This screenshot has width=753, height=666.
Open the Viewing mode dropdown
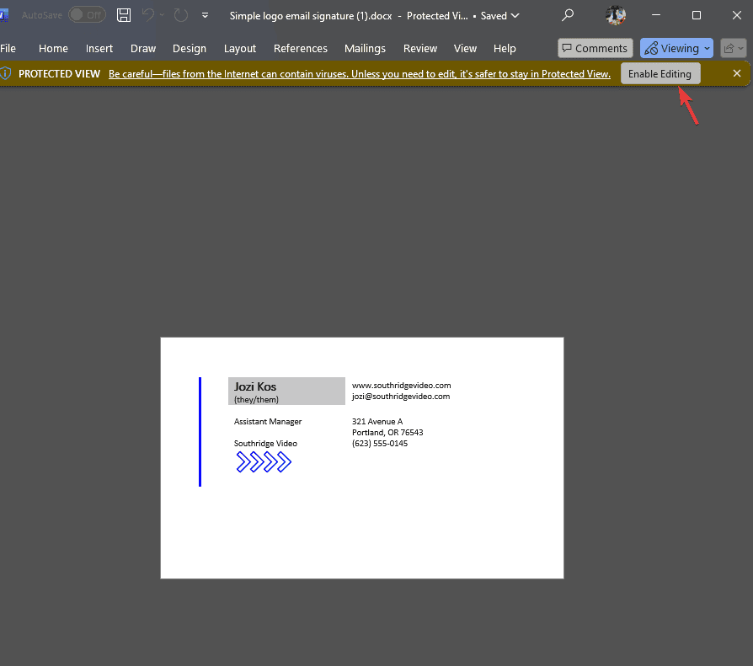pyautogui.click(x=676, y=48)
